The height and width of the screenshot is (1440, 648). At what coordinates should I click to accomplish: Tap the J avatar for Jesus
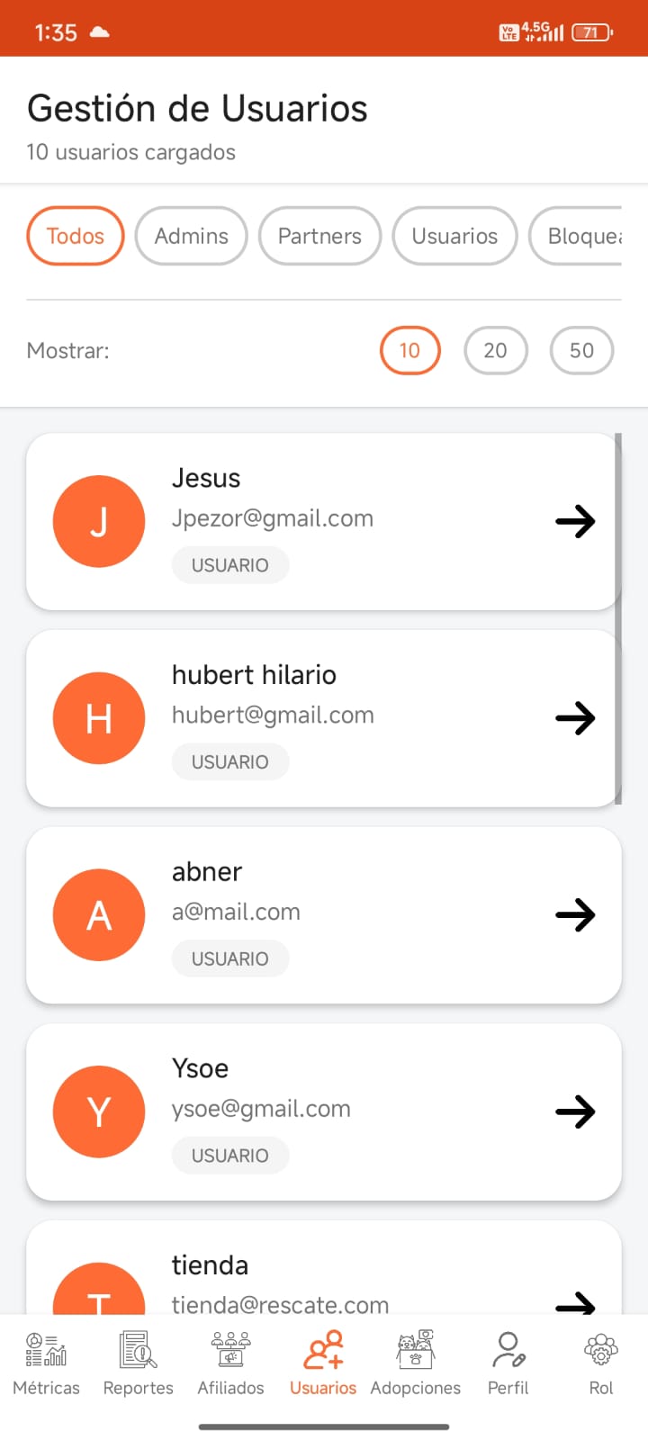pyautogui.click(x=99, y=521)
